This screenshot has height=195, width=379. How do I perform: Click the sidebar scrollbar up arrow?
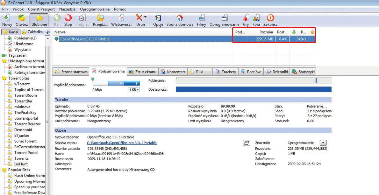coord(48,38)
